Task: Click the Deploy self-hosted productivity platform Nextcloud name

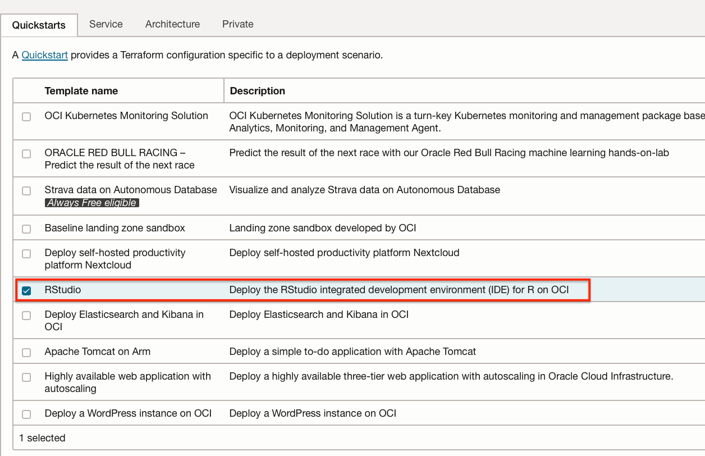Action: [115, 259]
